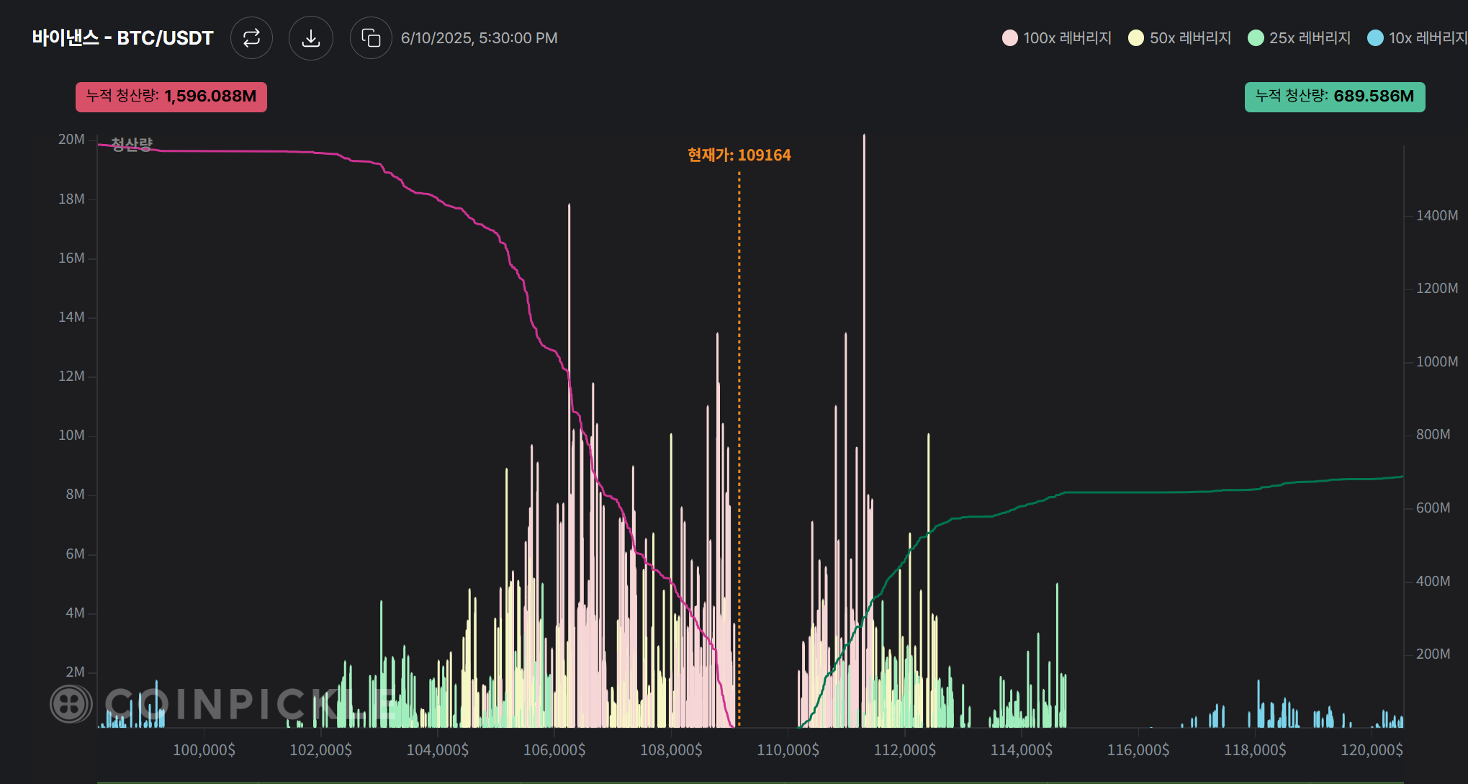The width and height of the screenshot is (1468, 784).
Task: Click the 10M left axis label
Action: (x=71, y=435)
